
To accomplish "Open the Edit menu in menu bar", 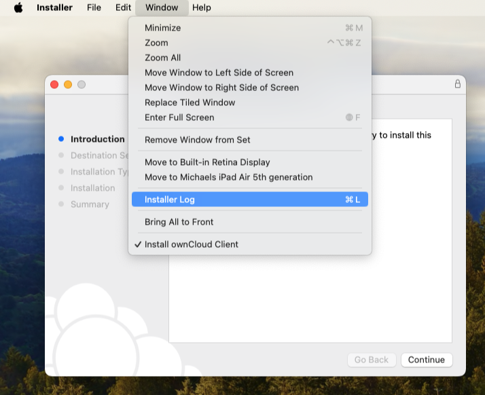I will [123, 7].
